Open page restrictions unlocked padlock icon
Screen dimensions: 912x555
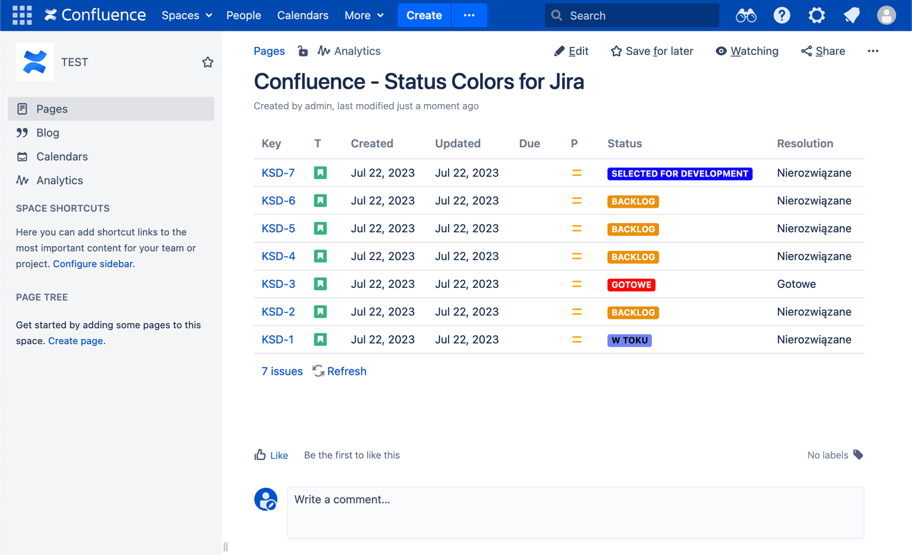tap(303, 51)
